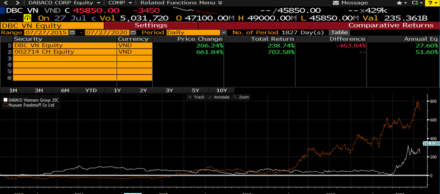The height and width of the screenshot is (194, 440).
Task: Select the 10Y range tab
Action: coord(222,90)
